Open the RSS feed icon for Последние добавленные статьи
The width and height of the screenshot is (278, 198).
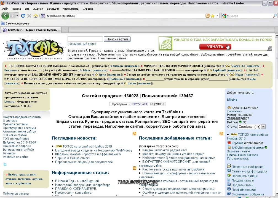[221, 133]
